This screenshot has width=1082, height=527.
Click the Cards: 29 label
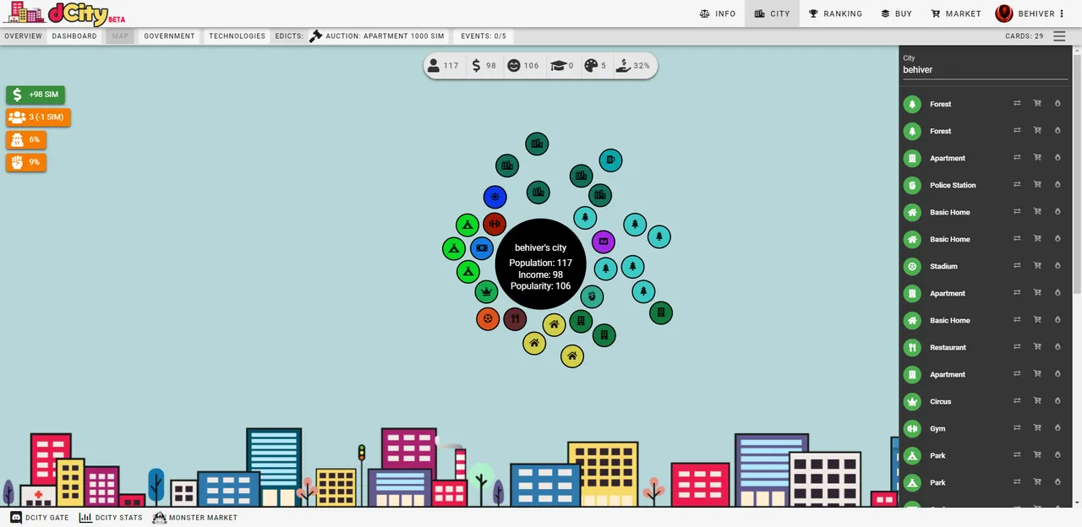coord(1025,36)
